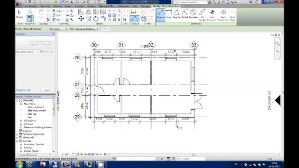
Task: Collapse the Views (all) tree node
Action: click(17, 100)
